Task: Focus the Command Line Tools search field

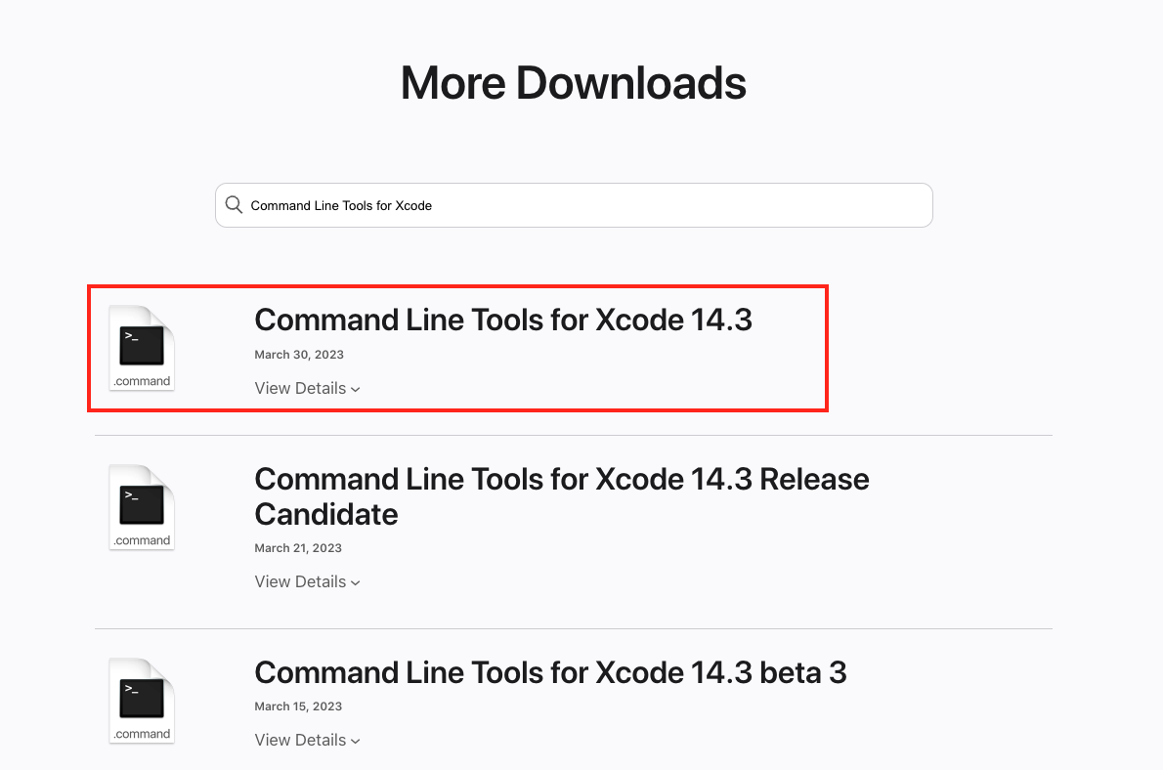Action: coord(574,205)
